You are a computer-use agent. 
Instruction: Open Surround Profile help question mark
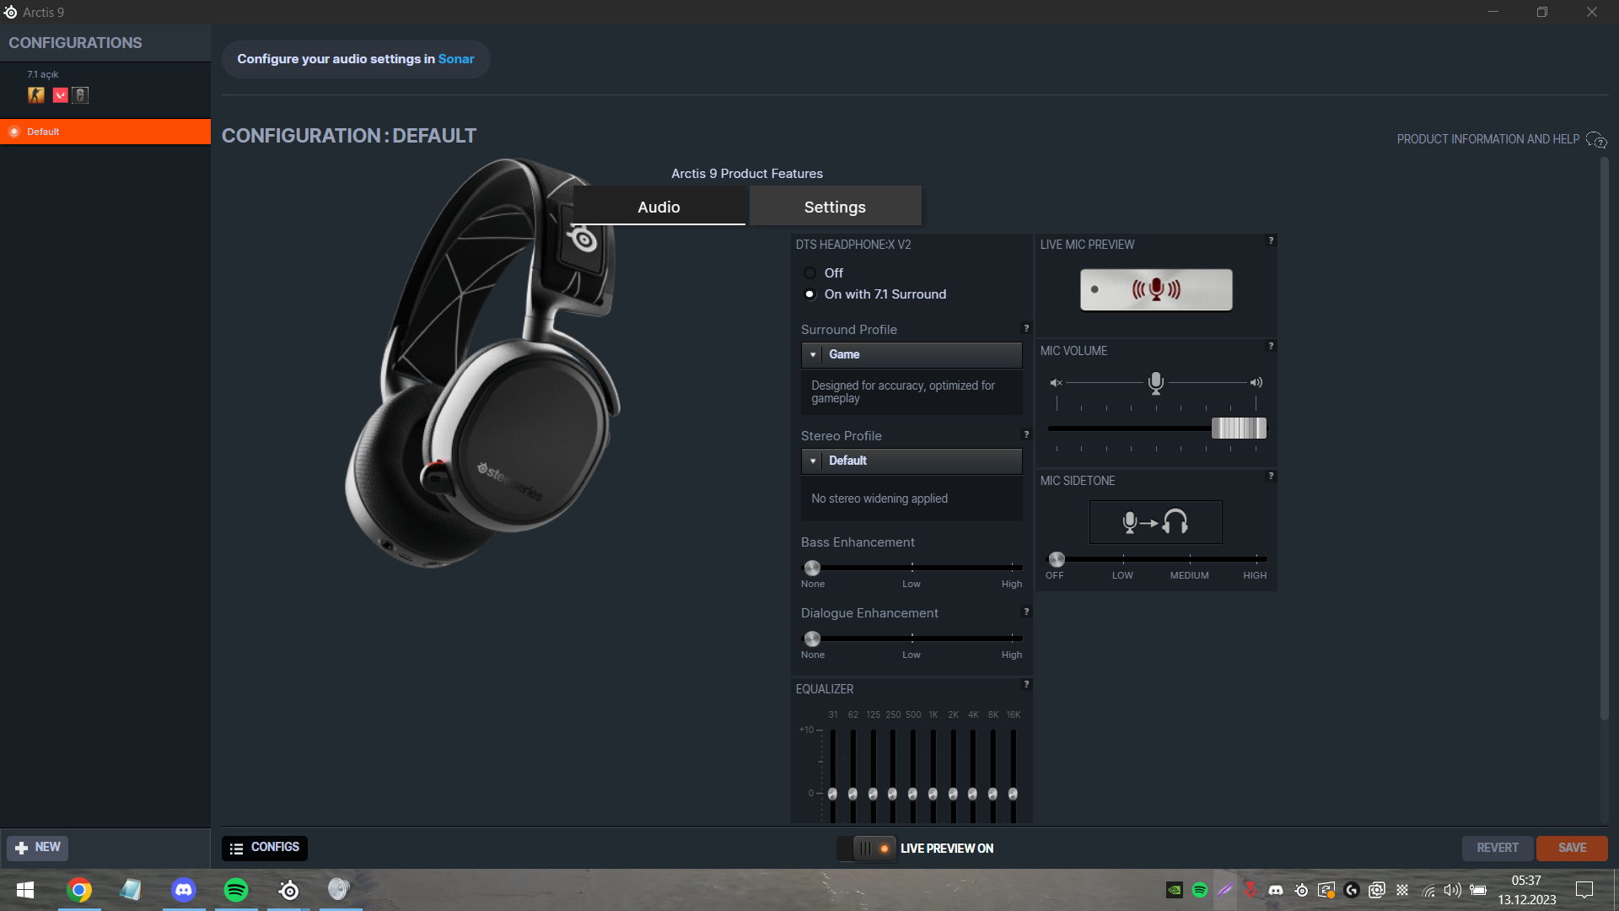click(x=1026, y=328)
